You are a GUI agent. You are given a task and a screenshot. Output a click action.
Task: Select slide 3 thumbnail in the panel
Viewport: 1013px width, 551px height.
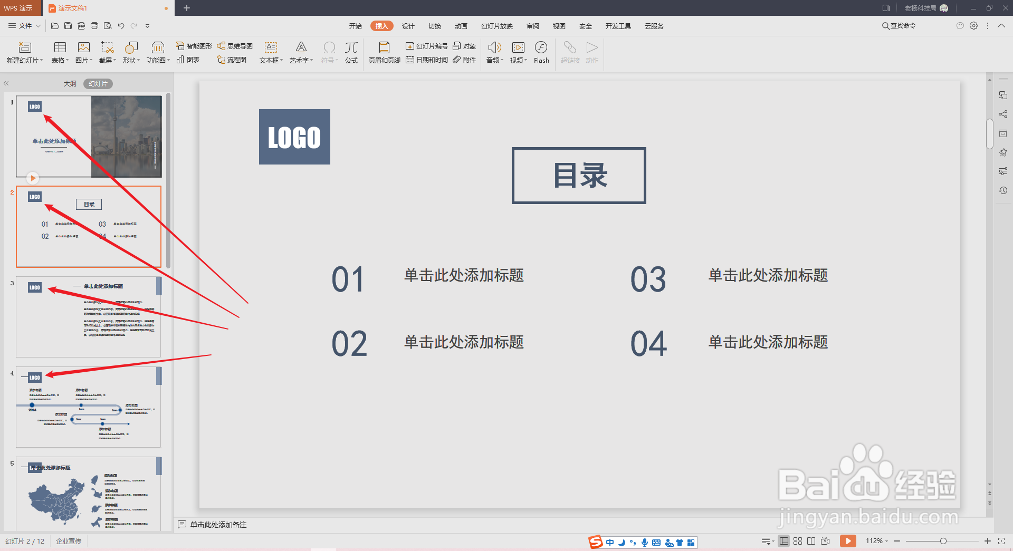(88, 317)
